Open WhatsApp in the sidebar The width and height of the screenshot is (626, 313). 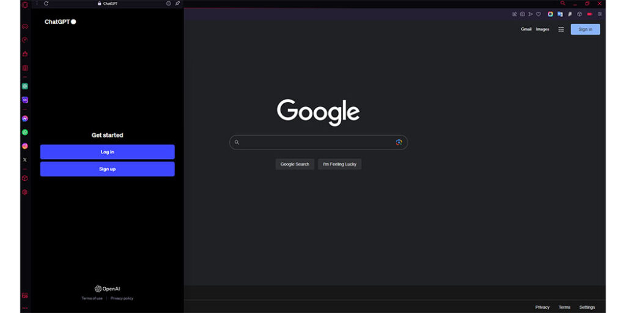point(24,132)
